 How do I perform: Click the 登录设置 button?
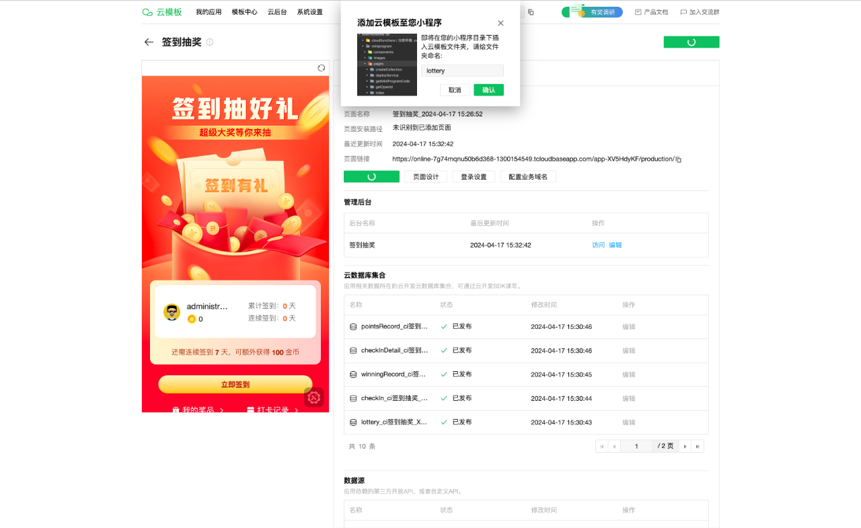point(474,177)
